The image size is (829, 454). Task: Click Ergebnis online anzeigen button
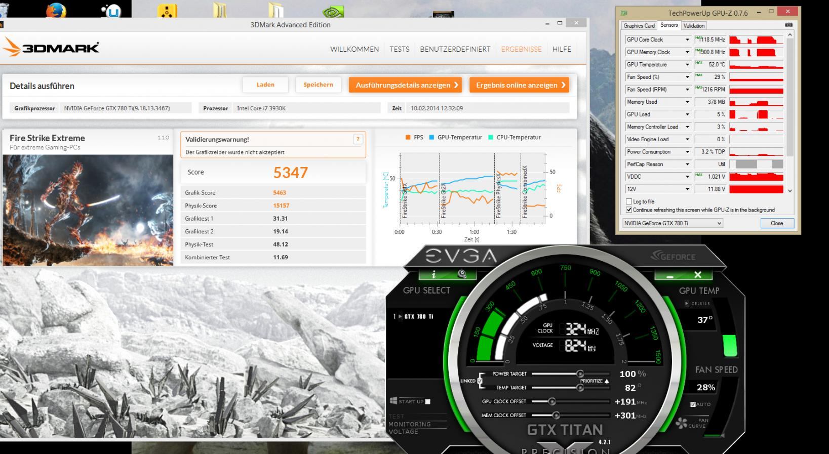[x=519, y=85]
